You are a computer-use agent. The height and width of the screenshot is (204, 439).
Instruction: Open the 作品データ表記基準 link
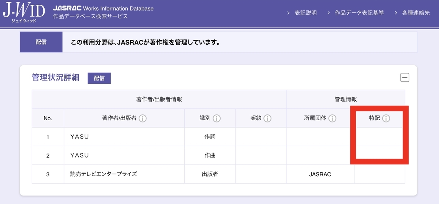359,13
